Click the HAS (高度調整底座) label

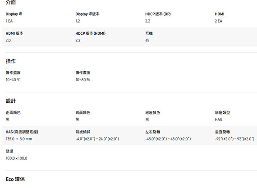(x=22, y=132)
